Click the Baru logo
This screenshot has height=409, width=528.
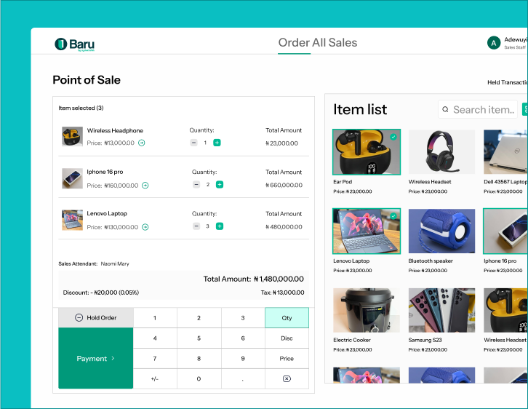click(x=74, y=44)
